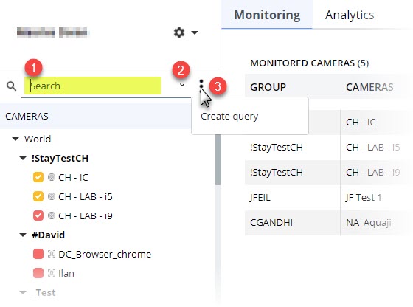Open the settings gear icon
413x307 pixels.
pos(179,32)
